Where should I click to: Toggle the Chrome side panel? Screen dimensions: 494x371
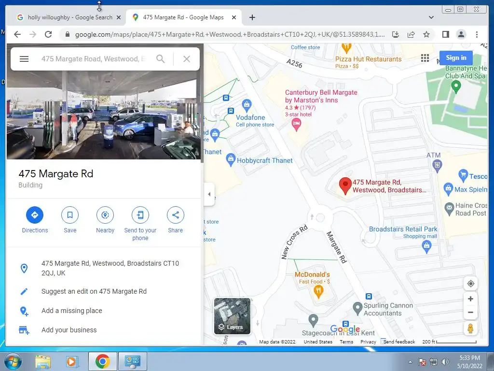445,34
